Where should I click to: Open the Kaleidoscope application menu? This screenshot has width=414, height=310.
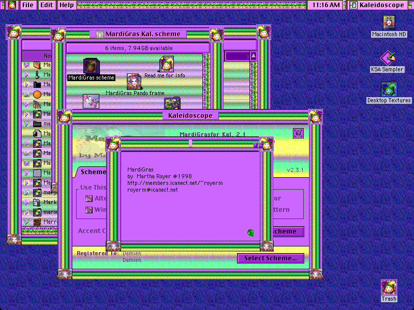click(377, 5)
